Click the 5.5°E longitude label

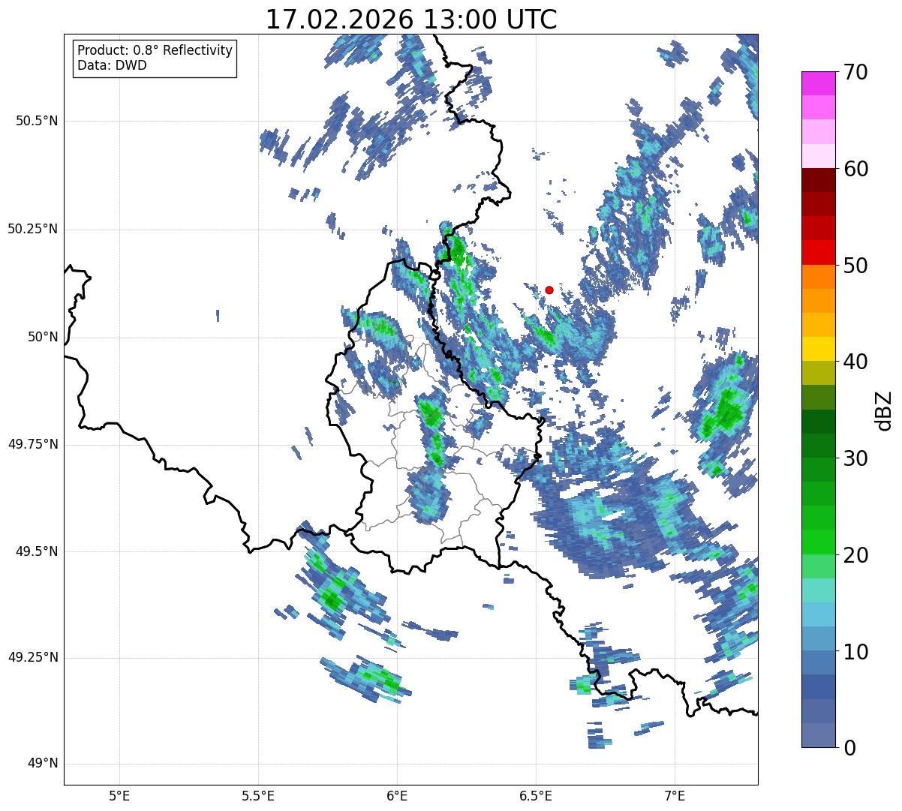[x=258, y=795]
